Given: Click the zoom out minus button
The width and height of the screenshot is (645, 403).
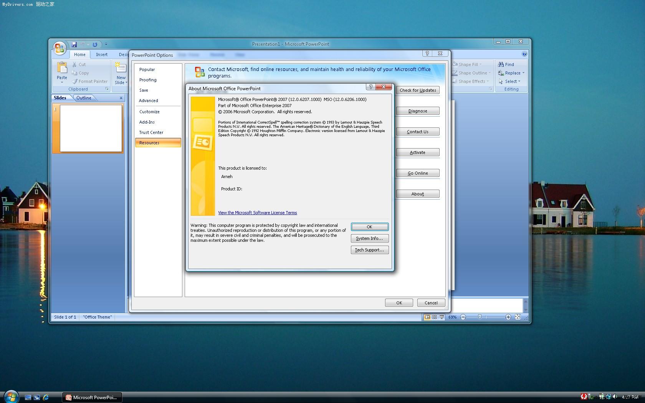Looking at the screenshot, I should [x=463, y=317].
